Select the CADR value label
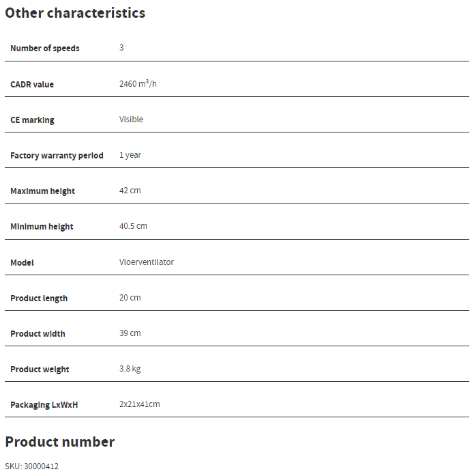The width and height of the screenshot is (472, 474). [x=32, y=85]
